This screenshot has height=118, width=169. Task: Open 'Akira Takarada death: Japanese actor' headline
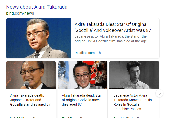tap(30, 100)
